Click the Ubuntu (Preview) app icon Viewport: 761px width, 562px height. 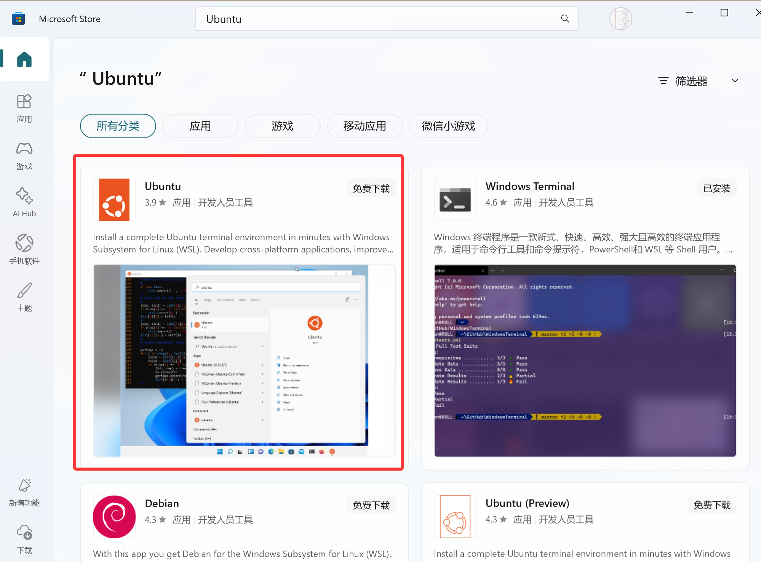pyautogui.click(x=455, y=517)
